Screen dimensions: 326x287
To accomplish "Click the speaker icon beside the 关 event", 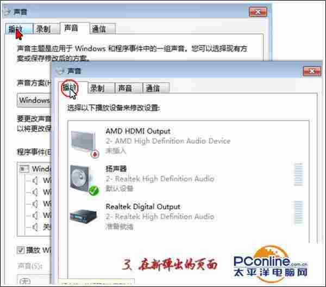I will (35, 227).
